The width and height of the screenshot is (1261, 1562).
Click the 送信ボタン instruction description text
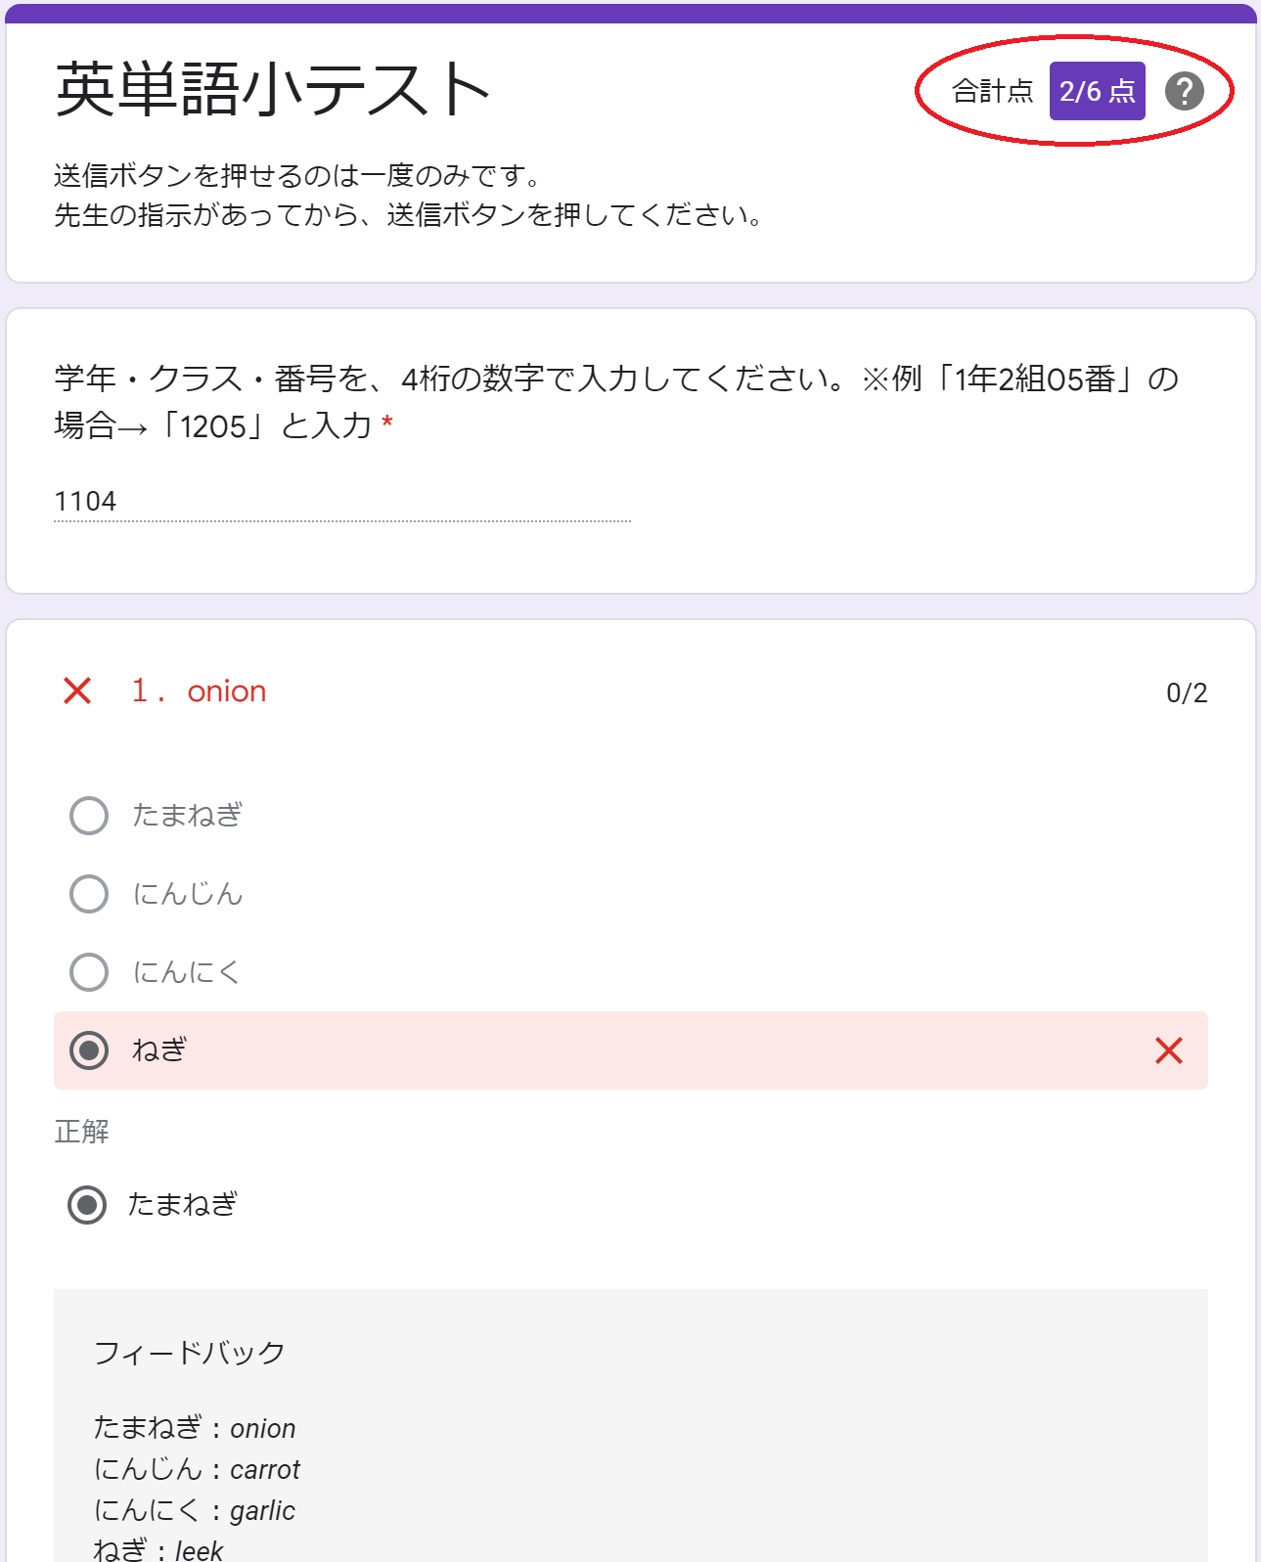[x=409, y=196]
